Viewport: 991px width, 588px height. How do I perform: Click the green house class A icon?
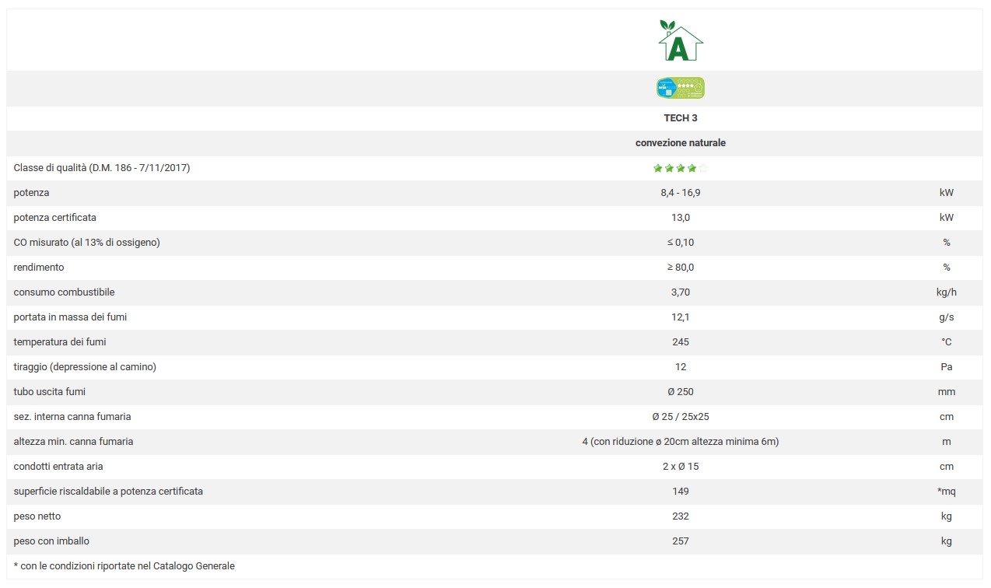click(680, 41)
